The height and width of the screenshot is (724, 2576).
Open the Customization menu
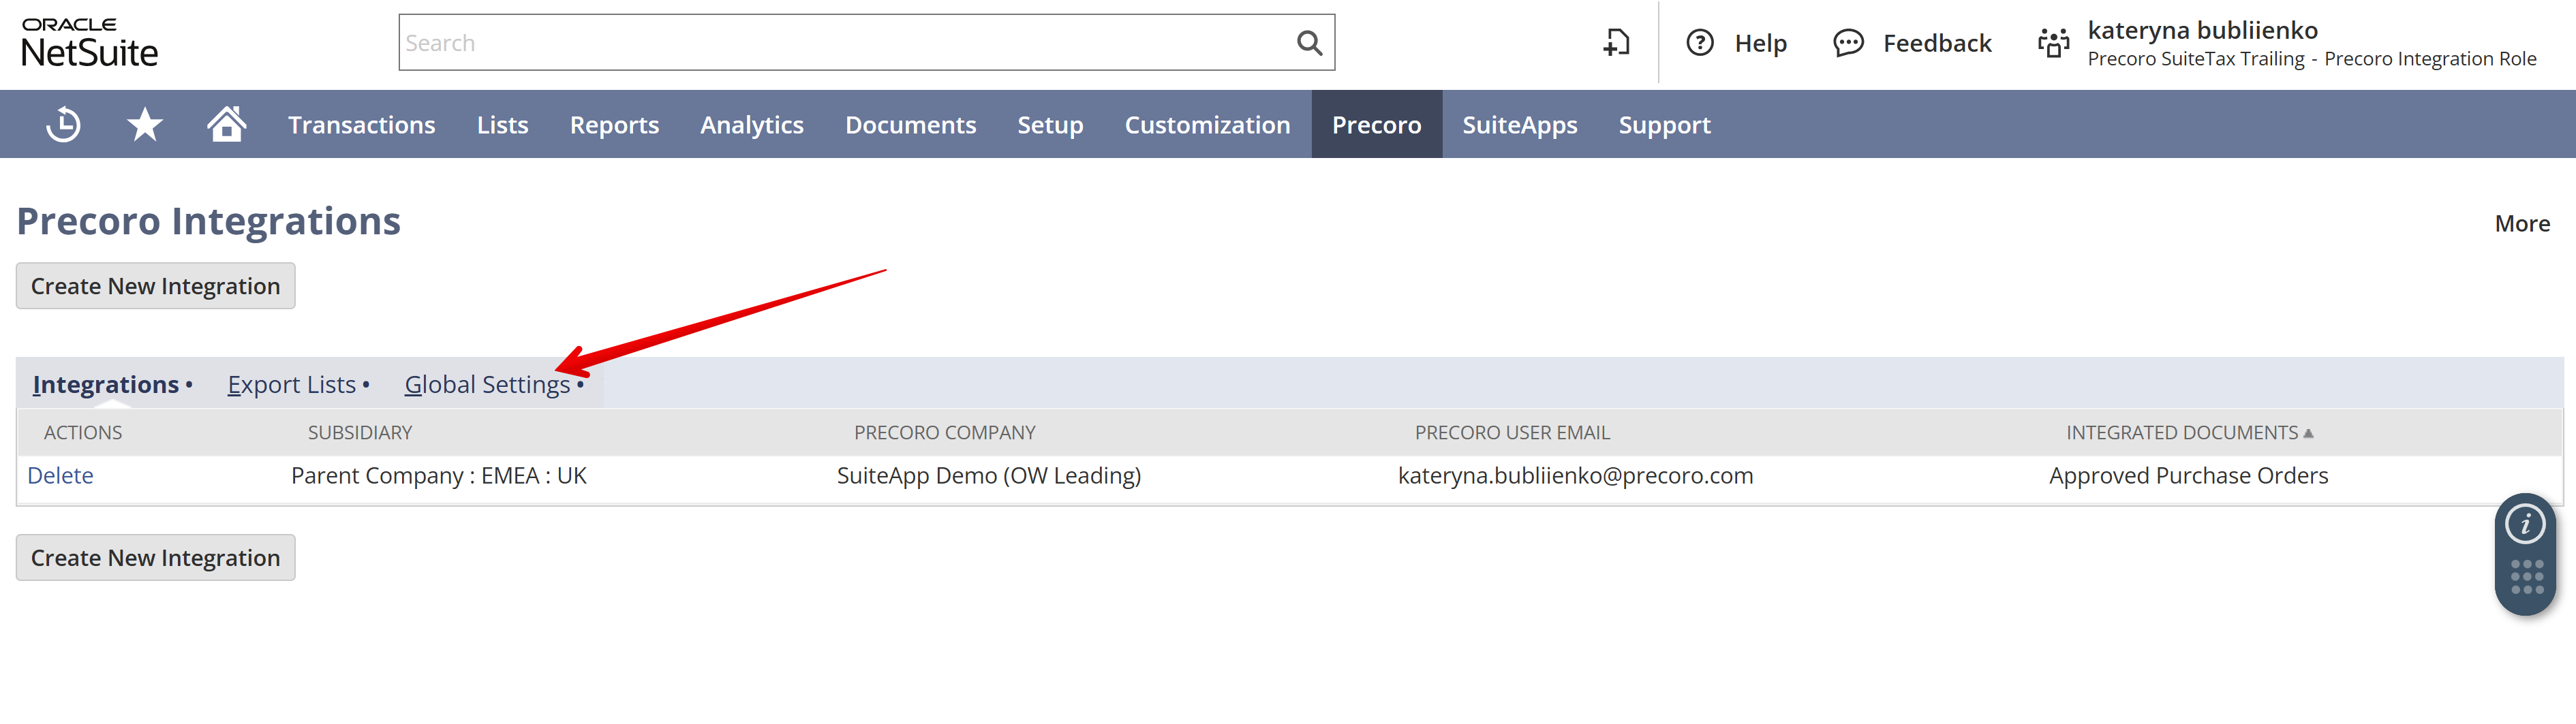coord(1207,125)
